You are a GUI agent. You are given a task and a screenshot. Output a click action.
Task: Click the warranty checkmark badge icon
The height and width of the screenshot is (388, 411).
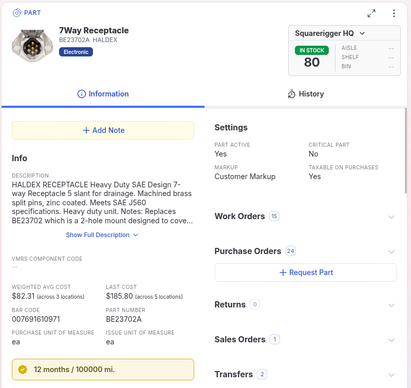click(23, 370)
